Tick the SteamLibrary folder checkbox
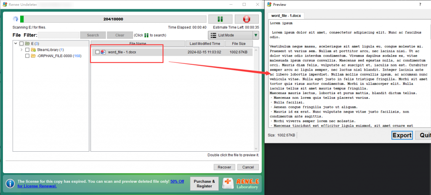The width and height of the screenshot is (431, 195). pyautogui.click(x=27, y=50)
